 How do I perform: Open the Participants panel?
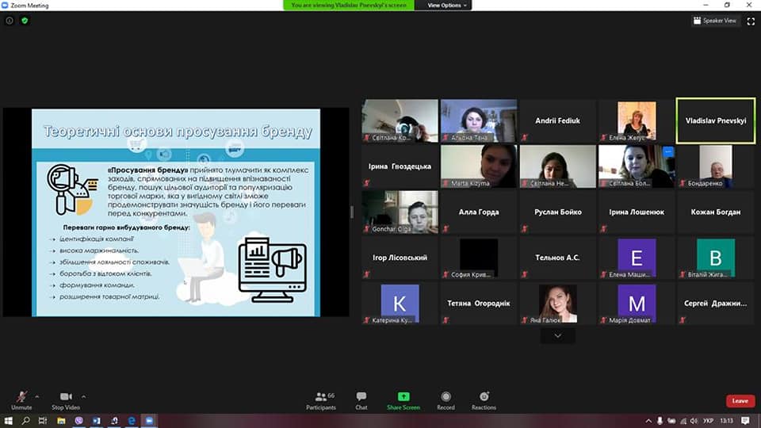tap(321, 399)
